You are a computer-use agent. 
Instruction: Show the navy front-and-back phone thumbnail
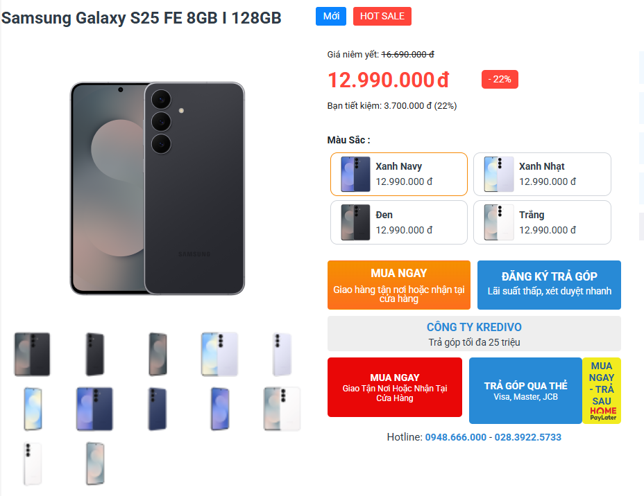point(94,409)
